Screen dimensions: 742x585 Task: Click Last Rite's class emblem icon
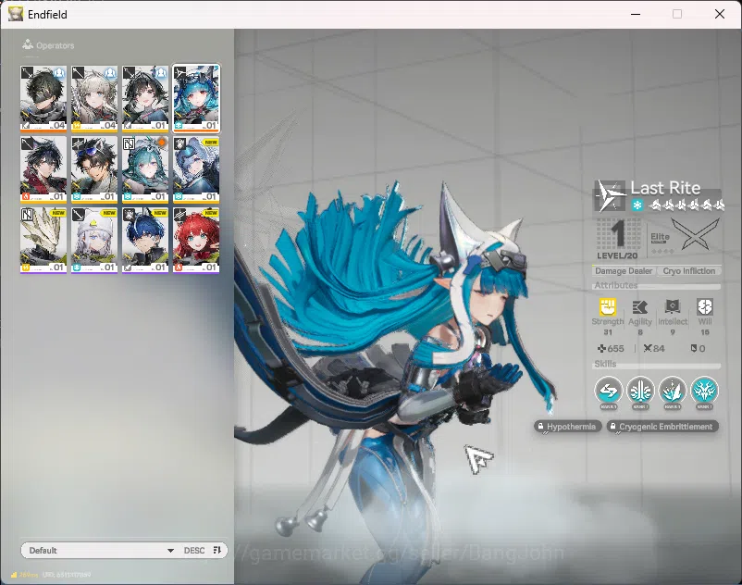(610, 195)
